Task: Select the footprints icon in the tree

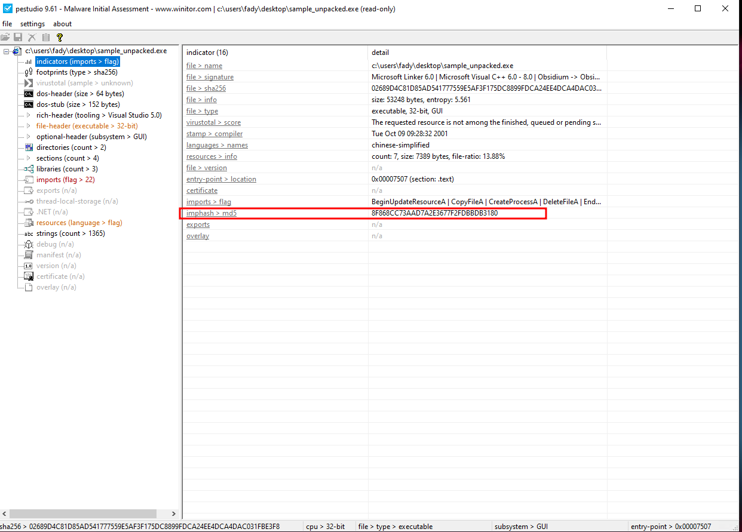Action: 29,72
